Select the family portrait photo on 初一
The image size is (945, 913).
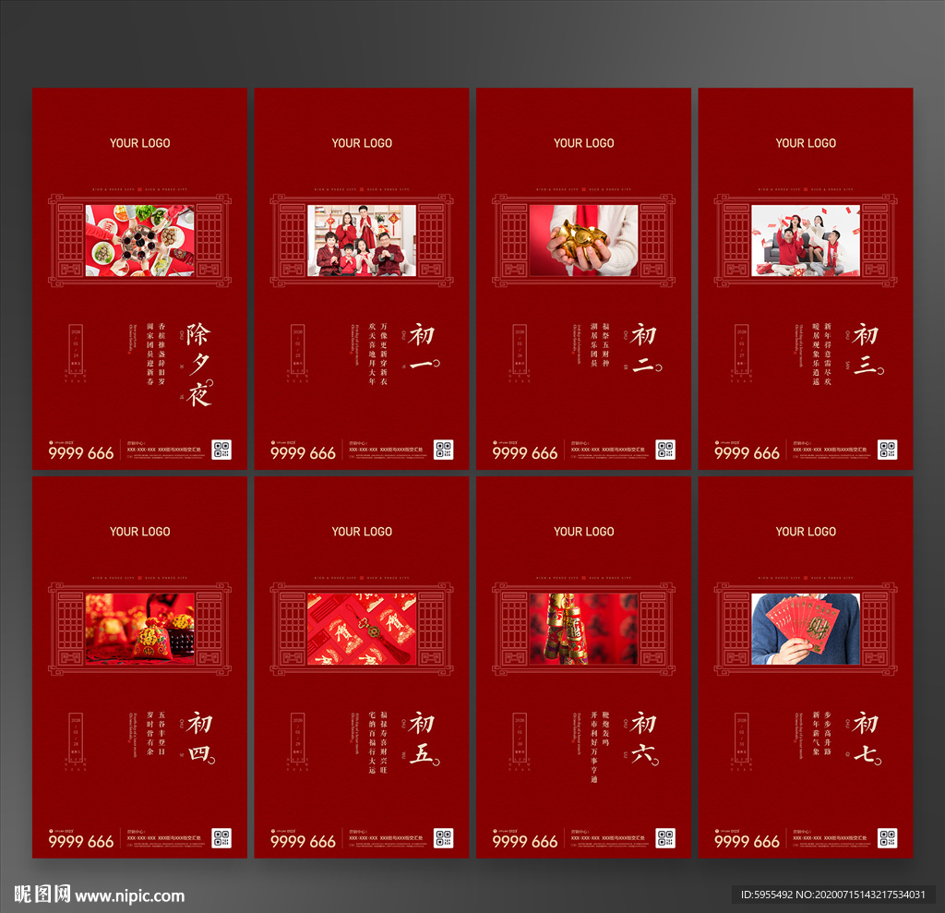coord(362,241)
